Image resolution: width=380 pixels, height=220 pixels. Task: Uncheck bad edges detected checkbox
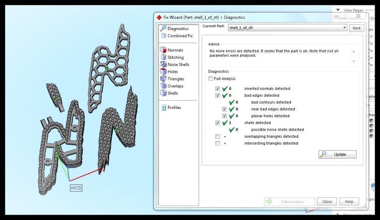218,96
